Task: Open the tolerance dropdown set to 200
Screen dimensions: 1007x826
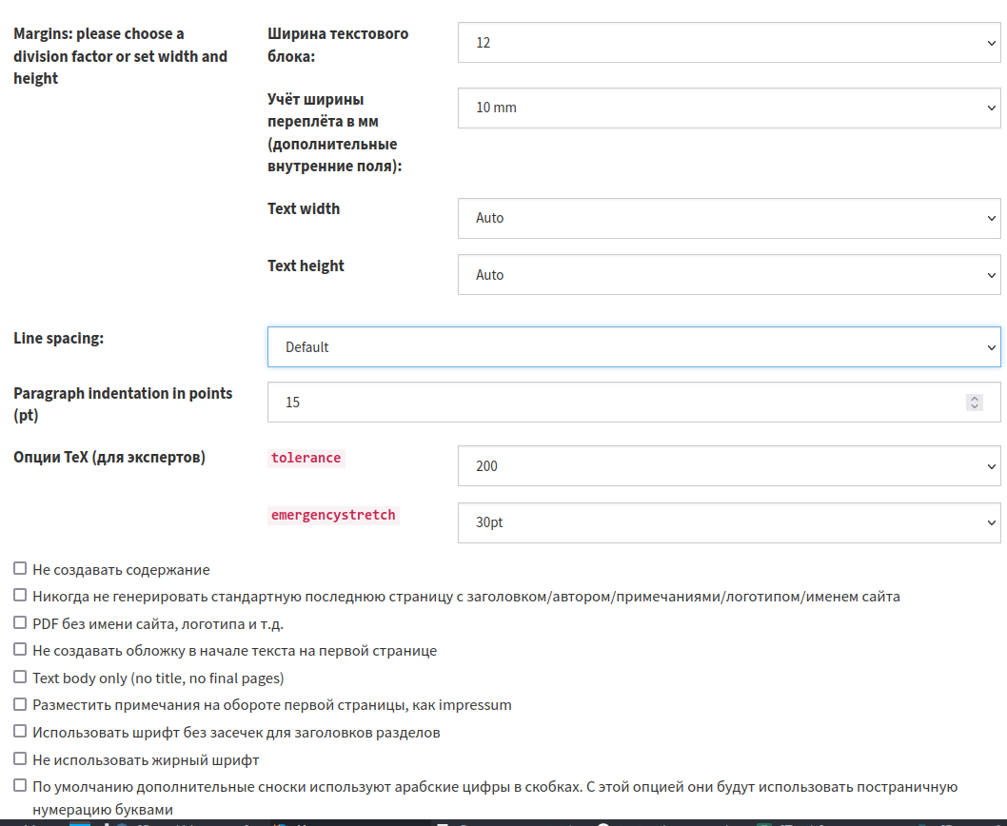Action: coord(728,466)
